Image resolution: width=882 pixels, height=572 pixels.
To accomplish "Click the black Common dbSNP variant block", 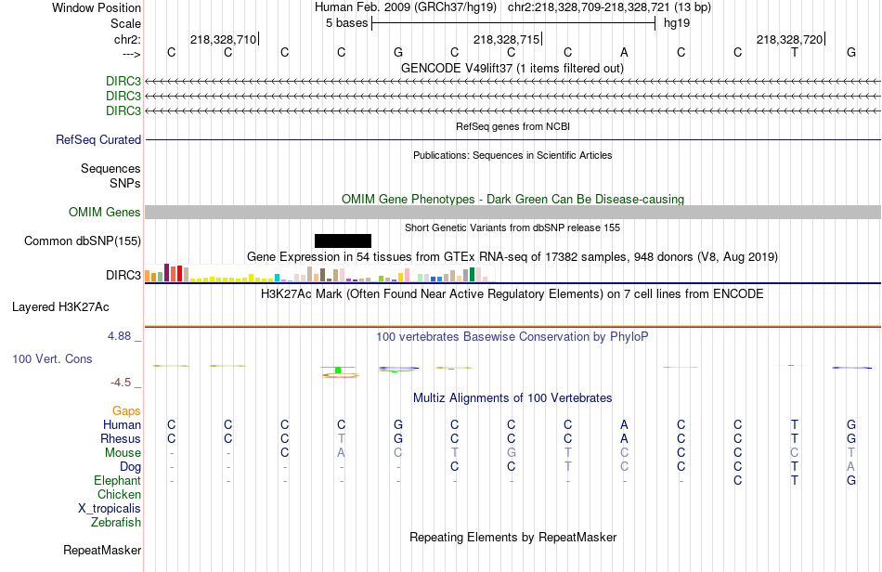I will 343,240.
